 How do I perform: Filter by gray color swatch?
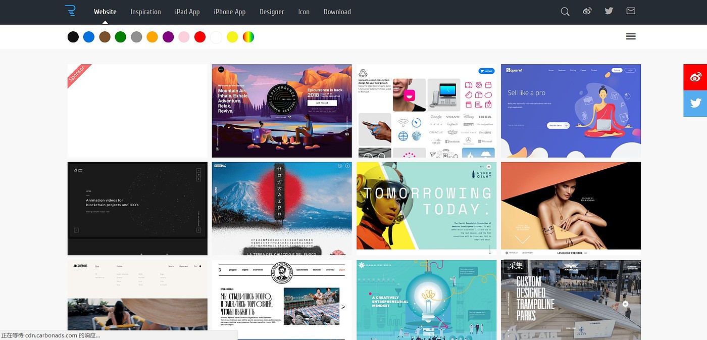click(x=136, y=37)
